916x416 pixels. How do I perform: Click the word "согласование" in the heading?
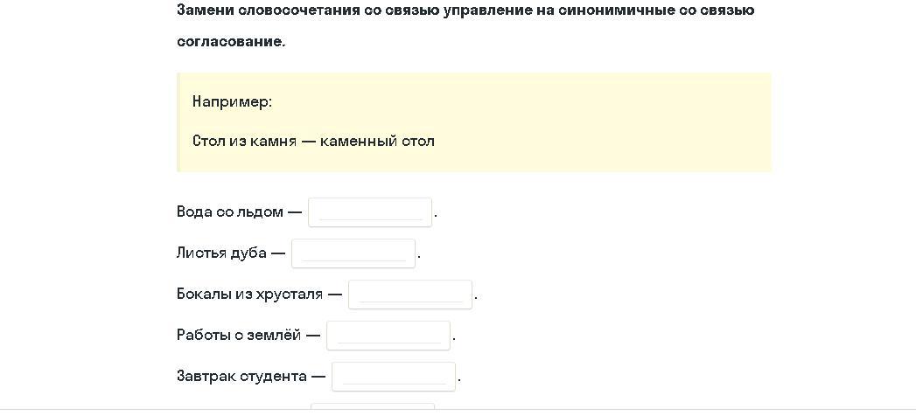(229, 43)
